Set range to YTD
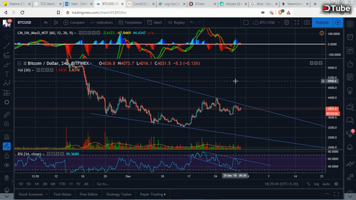This screenshot has width=356, height=200. (x=62, y=184)
